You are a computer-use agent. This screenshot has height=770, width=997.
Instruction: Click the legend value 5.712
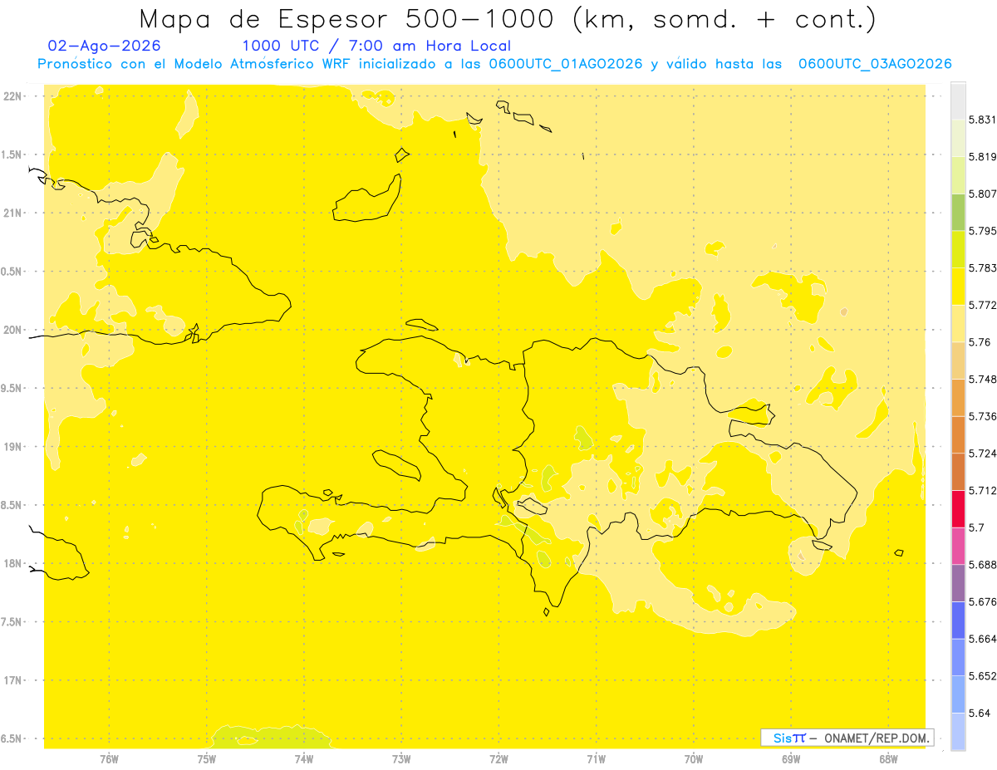tap(983, 490)
